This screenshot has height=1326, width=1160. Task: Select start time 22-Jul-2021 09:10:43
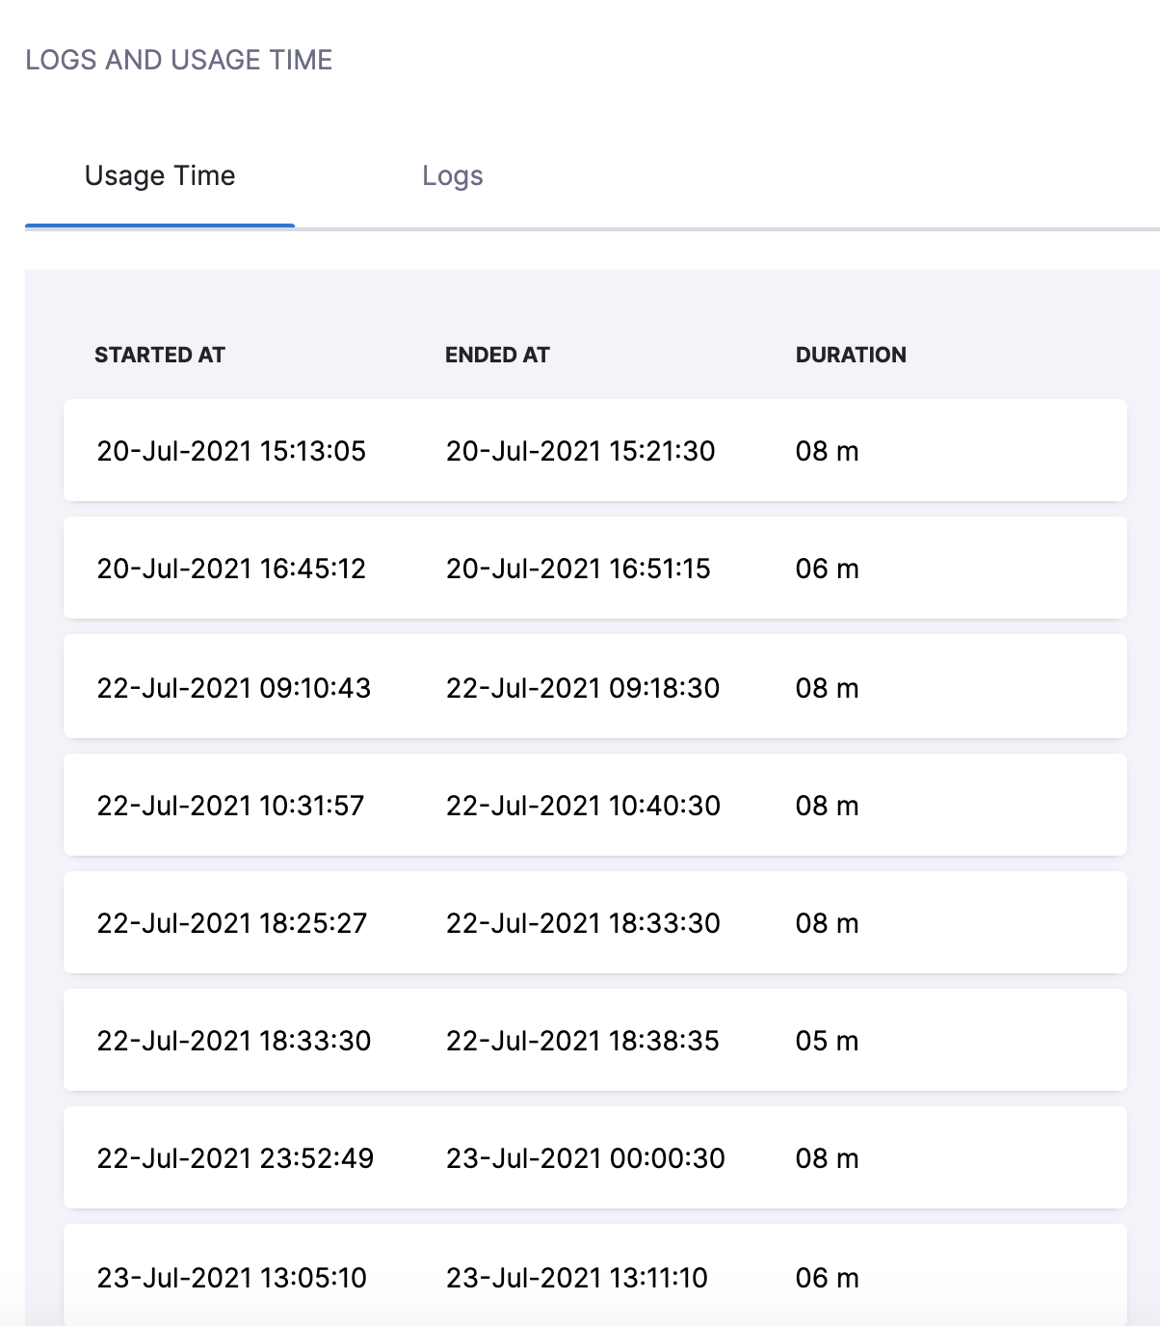click(233, 688)
